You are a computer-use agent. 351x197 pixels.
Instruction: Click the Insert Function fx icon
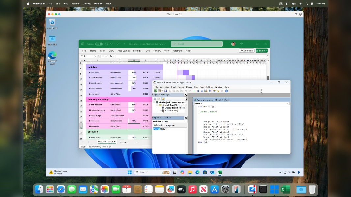point(111,56)
